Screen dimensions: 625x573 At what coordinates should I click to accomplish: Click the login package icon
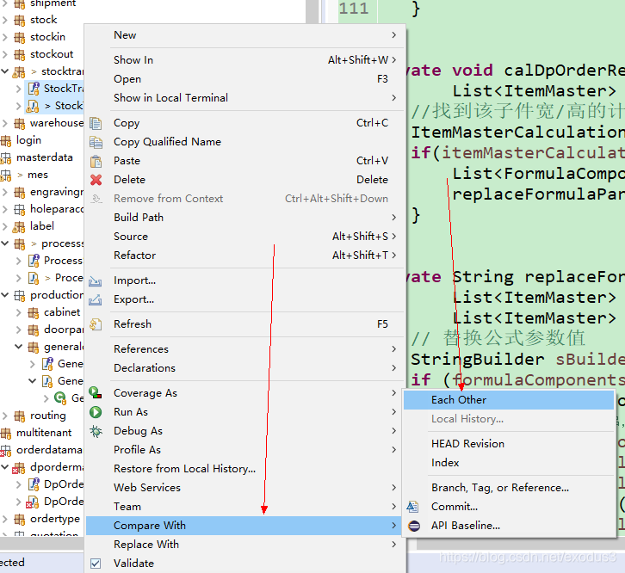click(x=5, y=140)
